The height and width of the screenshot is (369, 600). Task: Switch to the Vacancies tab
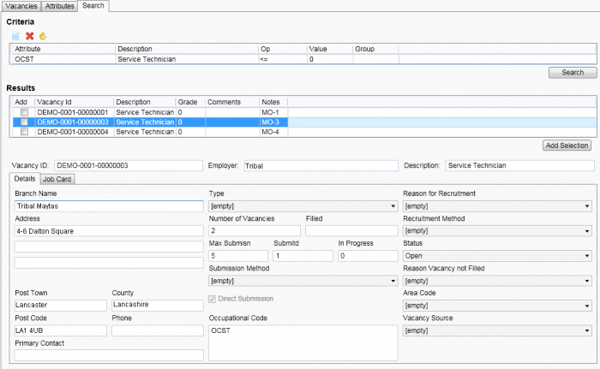pyautogui.click(x=21, y=6)
